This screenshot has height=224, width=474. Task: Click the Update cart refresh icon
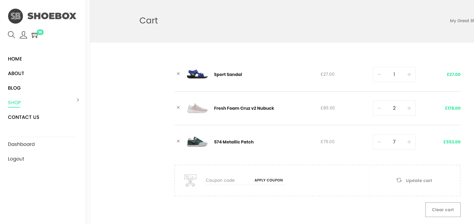[399, 180]
